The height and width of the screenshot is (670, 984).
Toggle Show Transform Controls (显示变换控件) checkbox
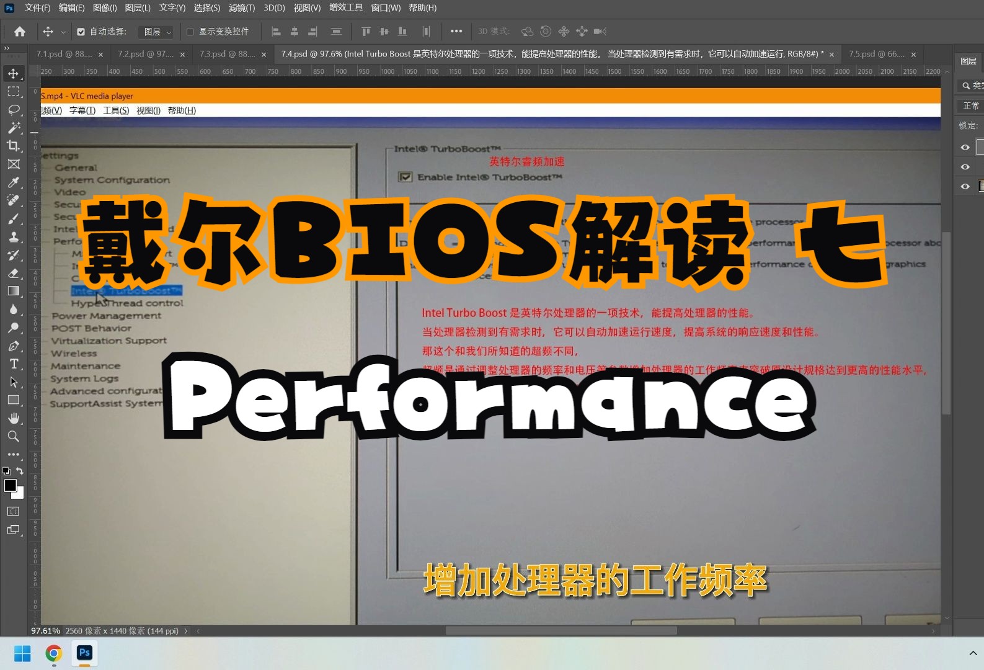coord(190,32)
